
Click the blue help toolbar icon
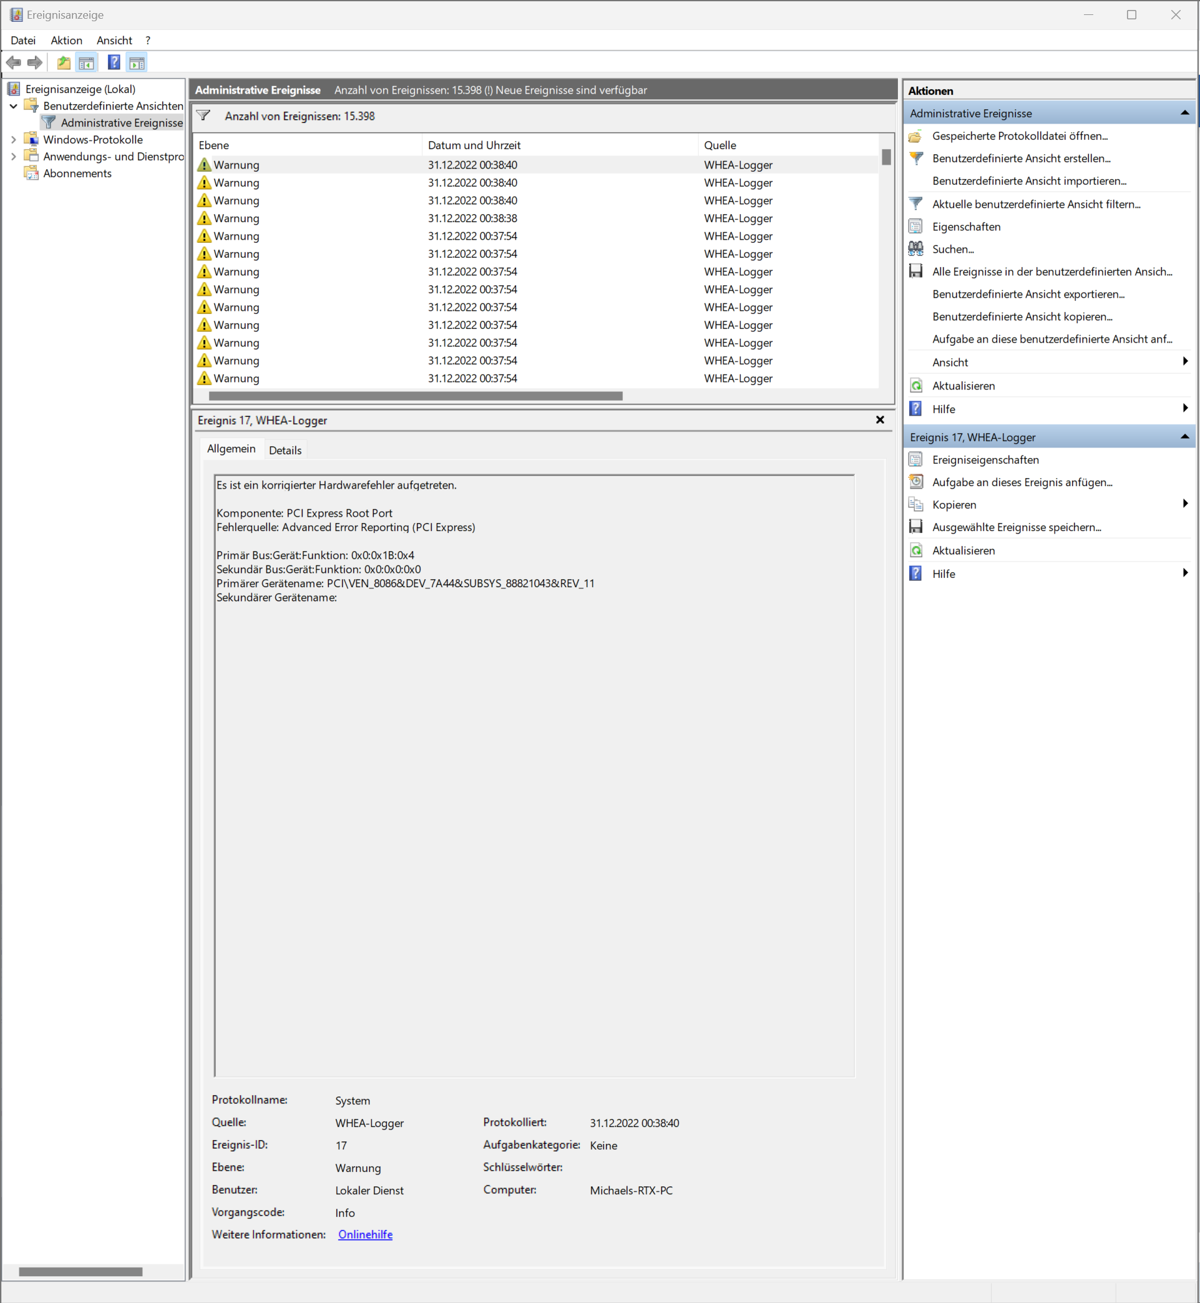coord(114,62)
